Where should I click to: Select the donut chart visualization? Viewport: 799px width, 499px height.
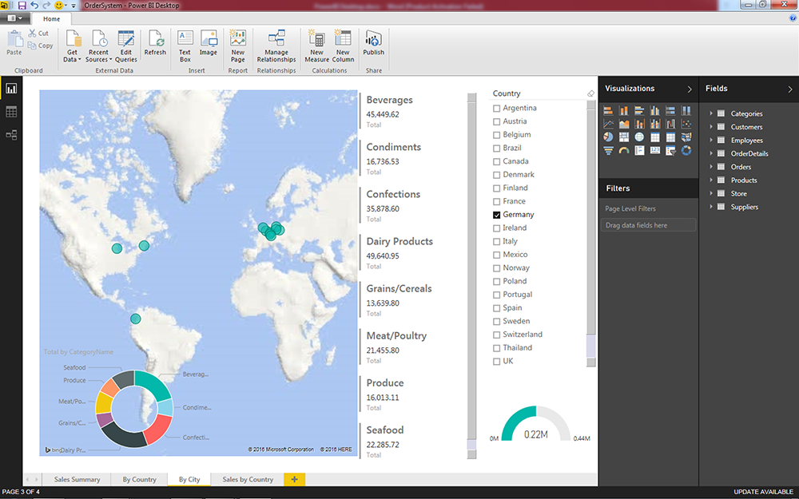tap(686, 151)
